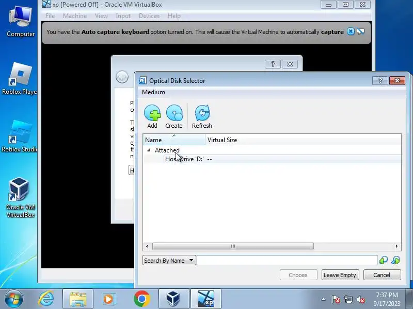Click the volume tray icon
Screen dimensions: 413x309
pyautogui.click(x=360, y=299)
